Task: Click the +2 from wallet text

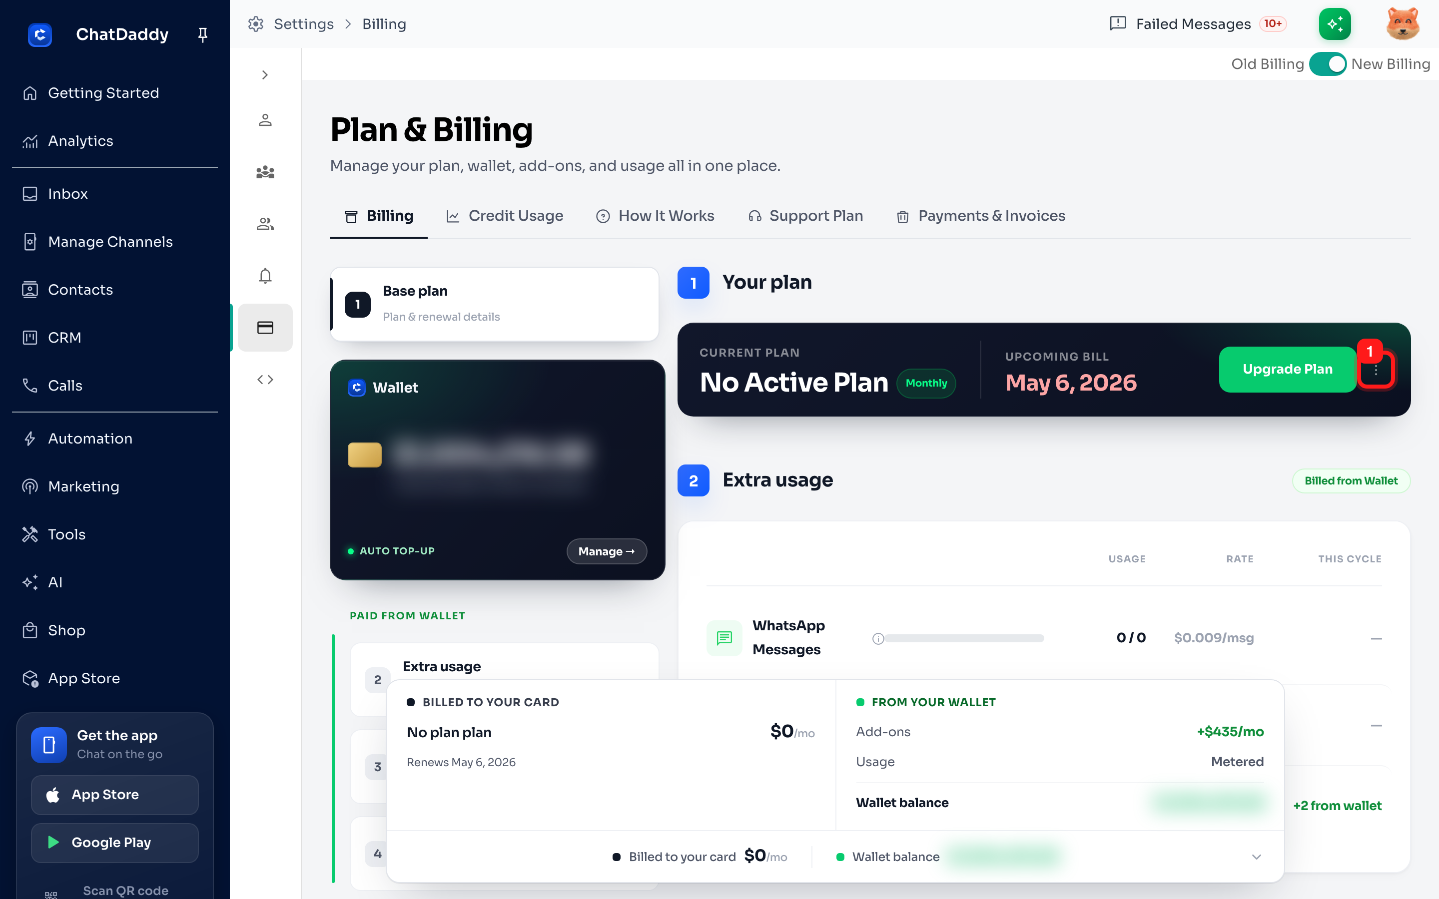Action: point(1337,806)
